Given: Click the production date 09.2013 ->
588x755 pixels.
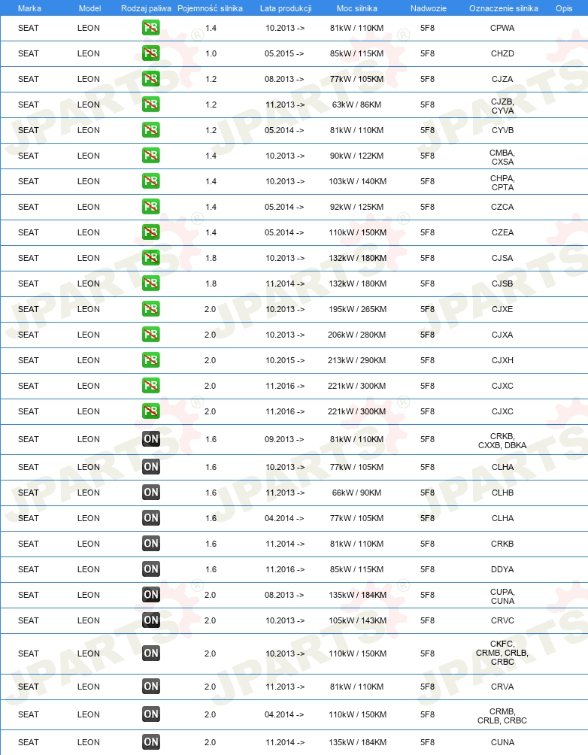Looking at the screenshot, I should (x=284, y=438).
